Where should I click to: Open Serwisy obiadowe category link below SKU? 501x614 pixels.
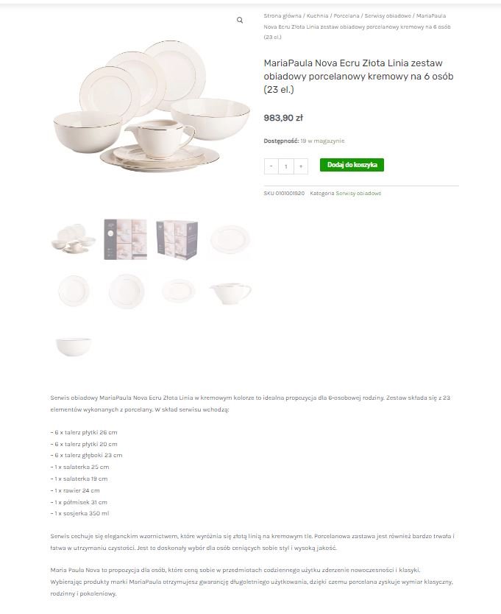[x=358, y=193]
